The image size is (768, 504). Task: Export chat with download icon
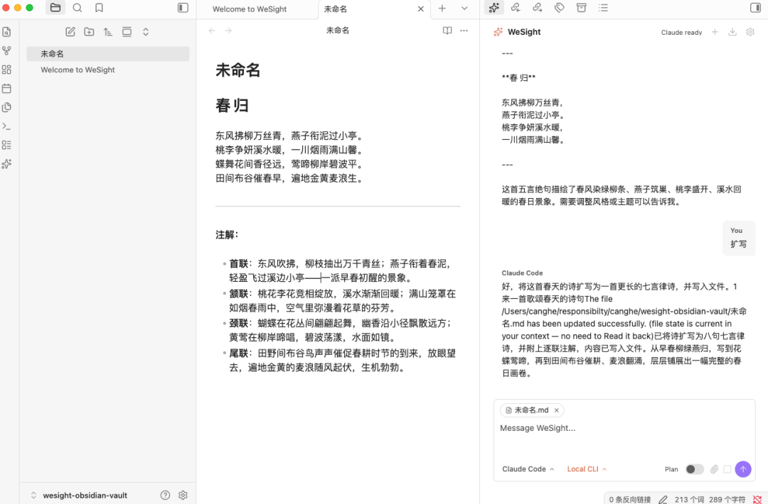tap(732, 32)
